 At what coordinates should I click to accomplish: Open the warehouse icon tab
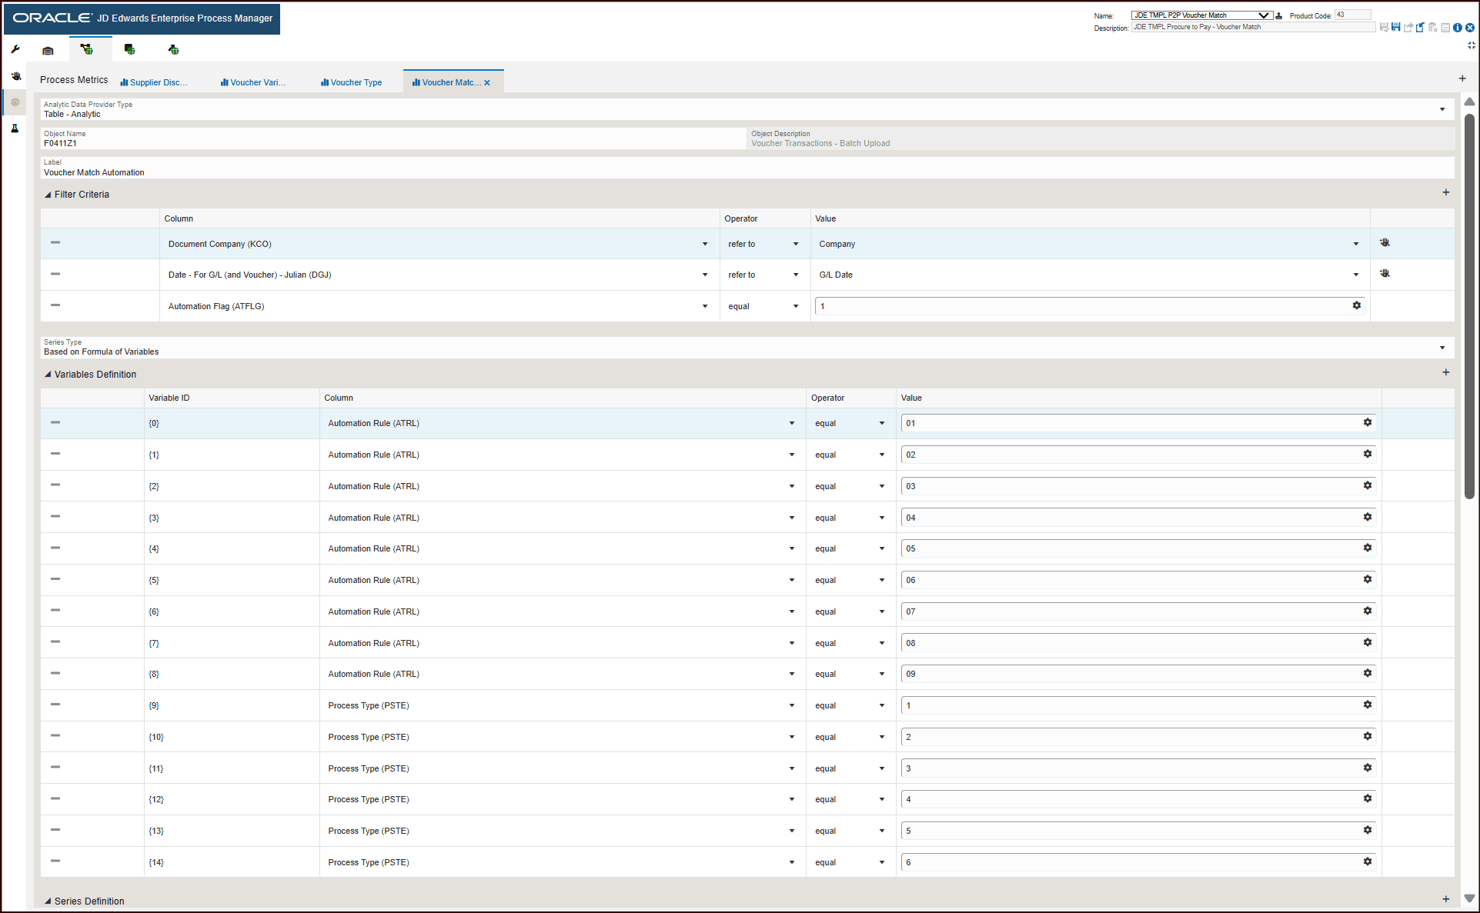[x=48, y=50]
